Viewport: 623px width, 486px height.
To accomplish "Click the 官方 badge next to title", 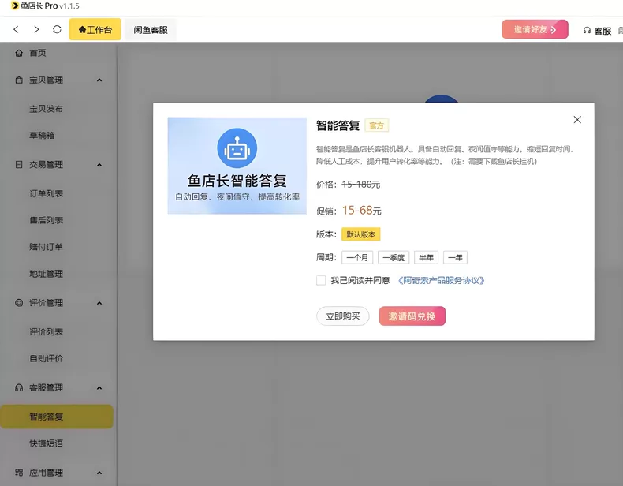I will (x=377, y=125).
